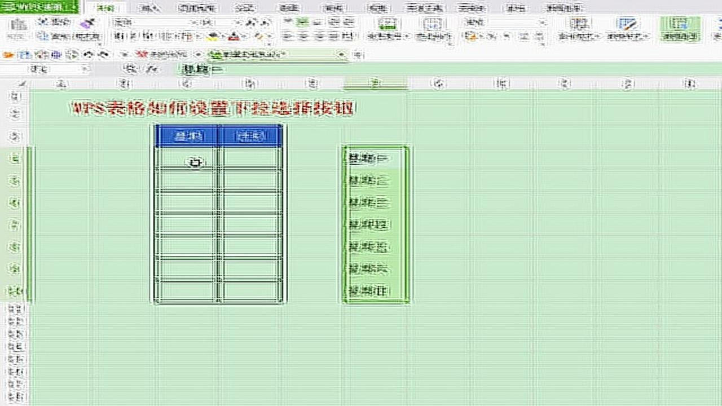Image resolution: width=722 pixels, height=406 pixels.
Task: Click the blue header cell right of 星期
Action: coord(252,136)
